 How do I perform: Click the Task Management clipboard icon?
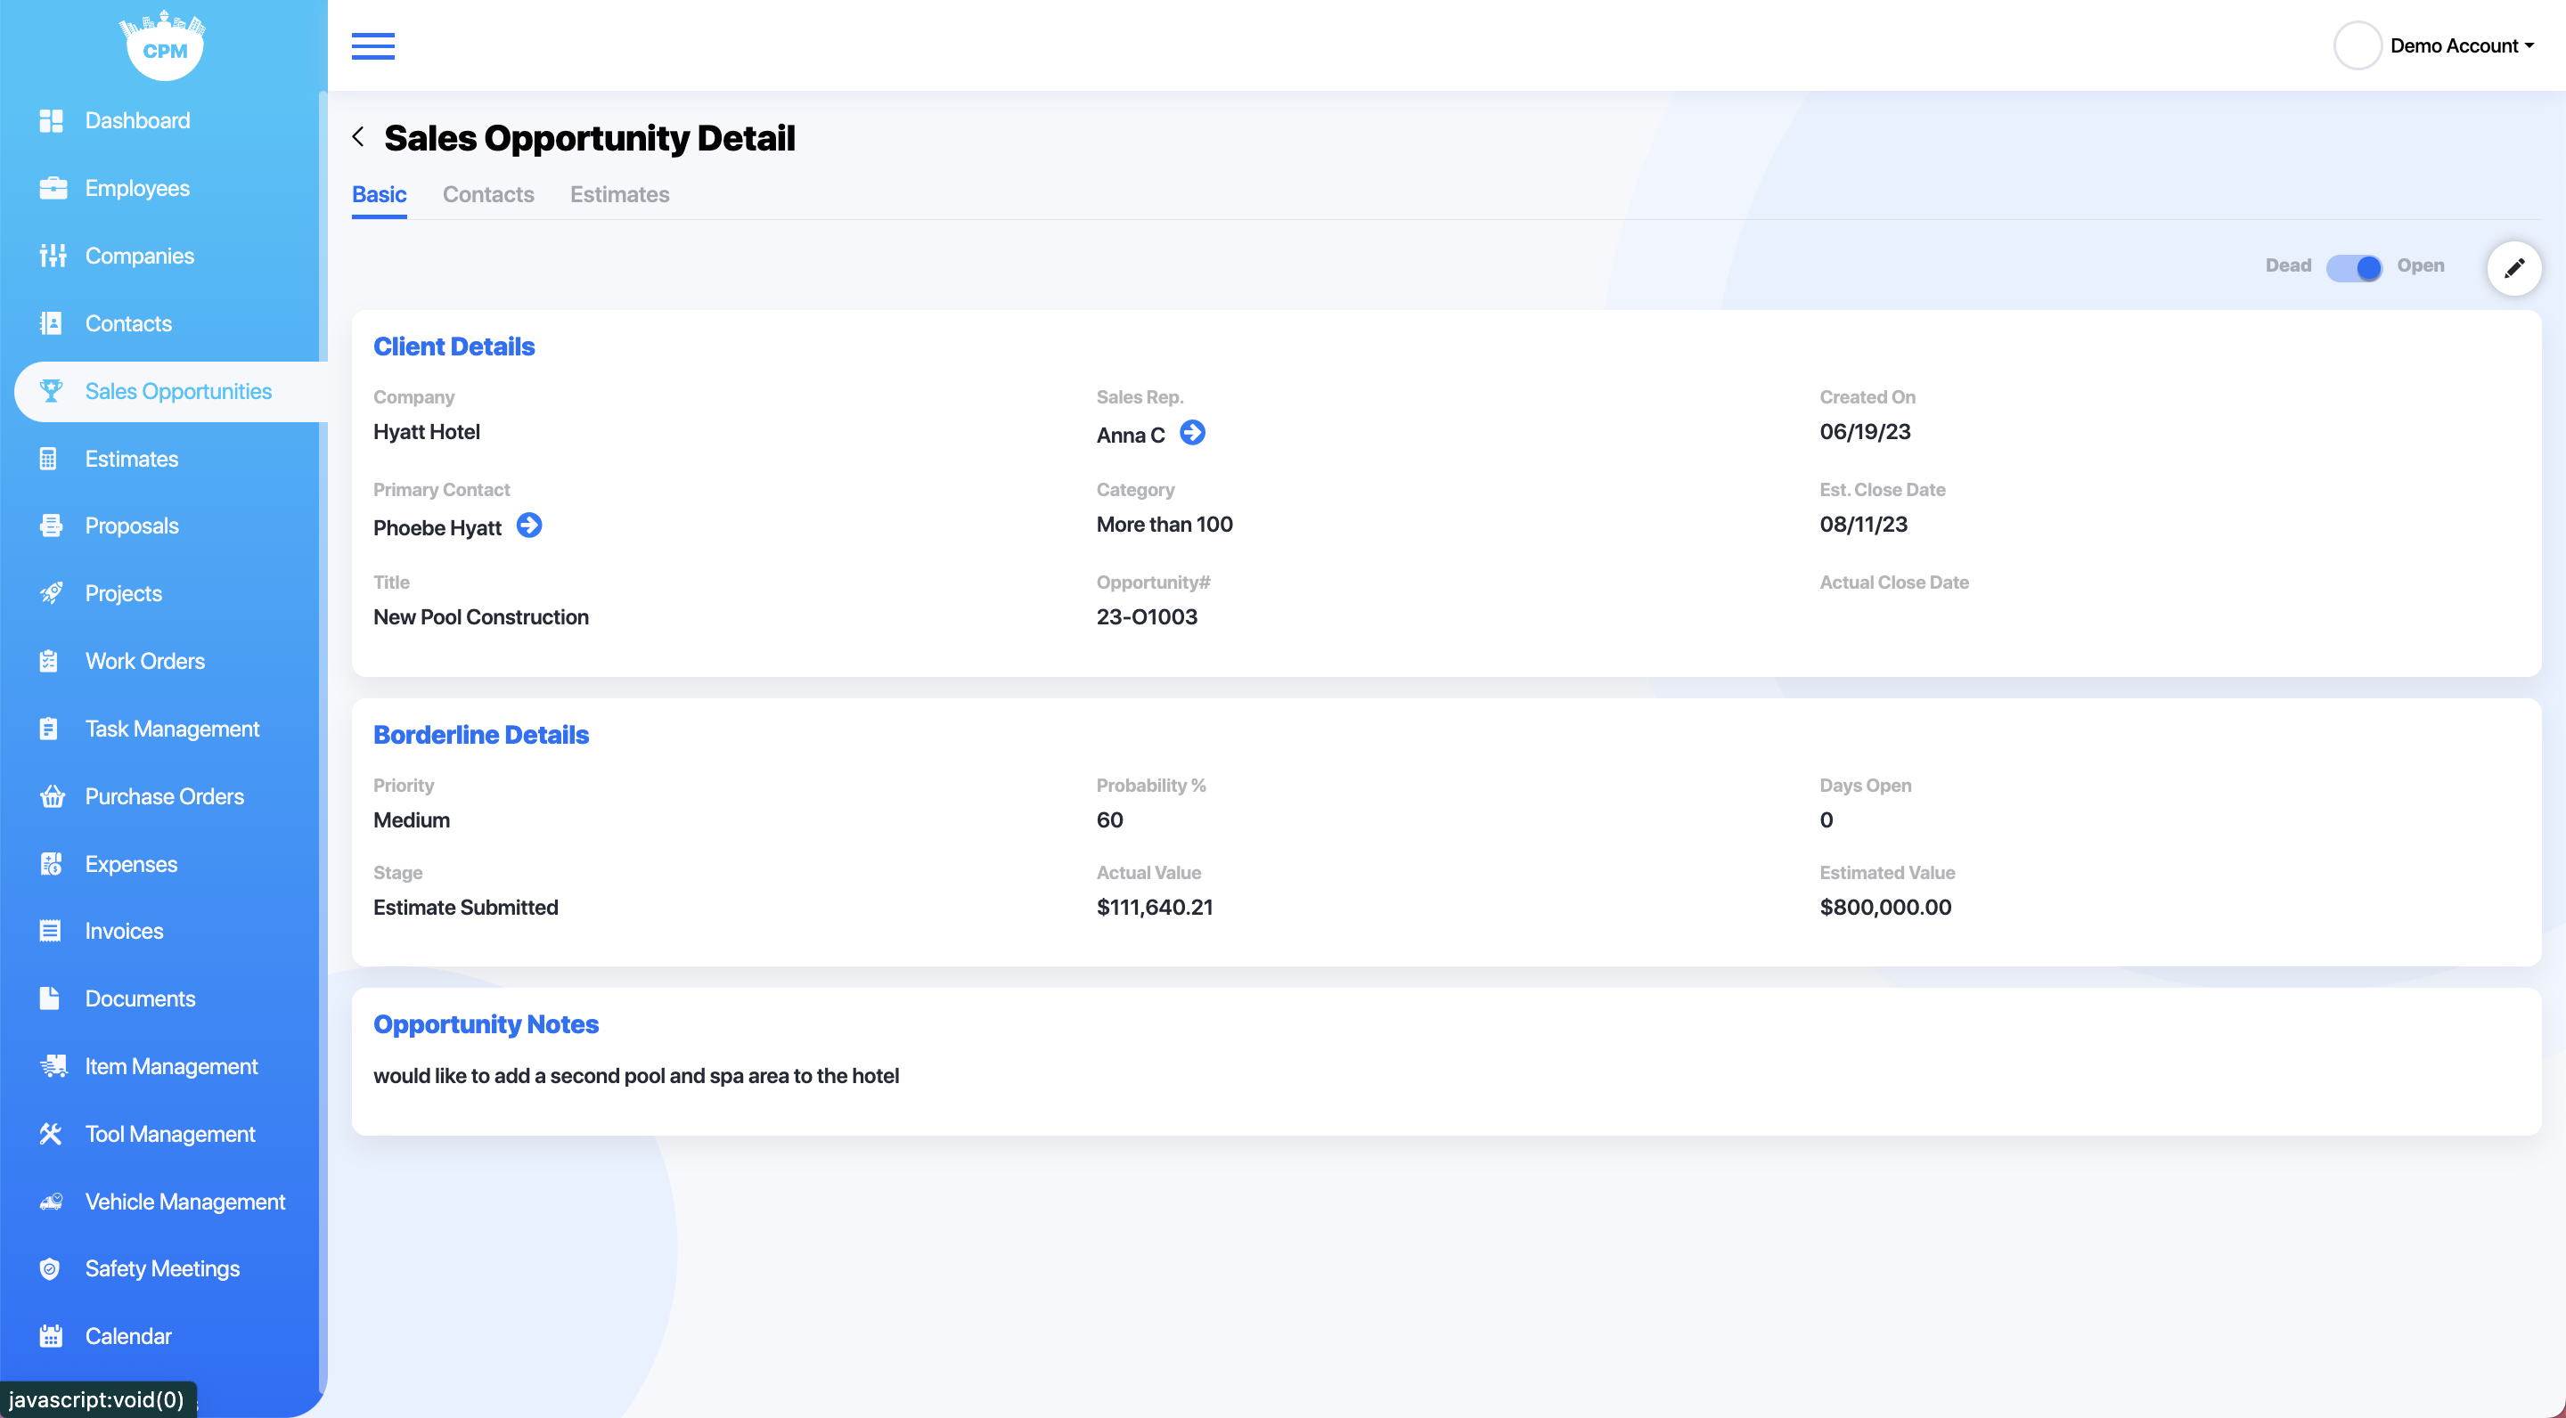click(x=48, y=729)
